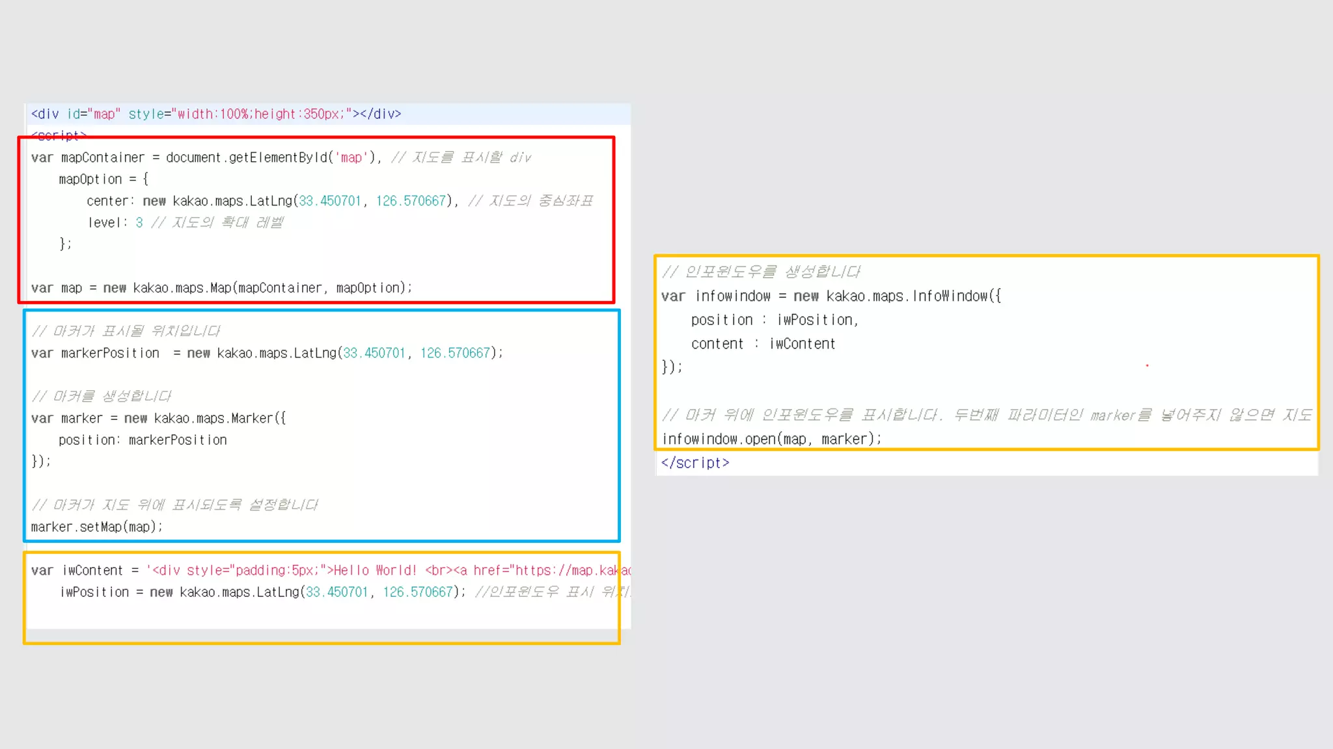Click the var marker = new kakao.maps.Marker line

coord(158,418)
